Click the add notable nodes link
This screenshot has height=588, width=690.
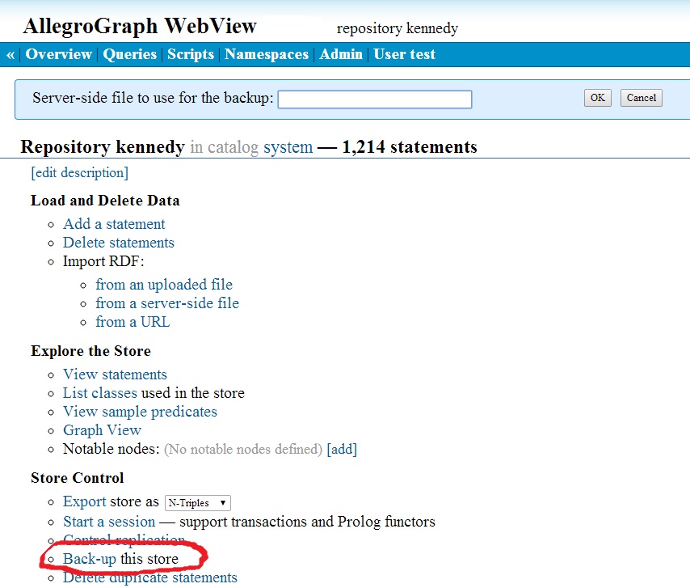[342, 449]
